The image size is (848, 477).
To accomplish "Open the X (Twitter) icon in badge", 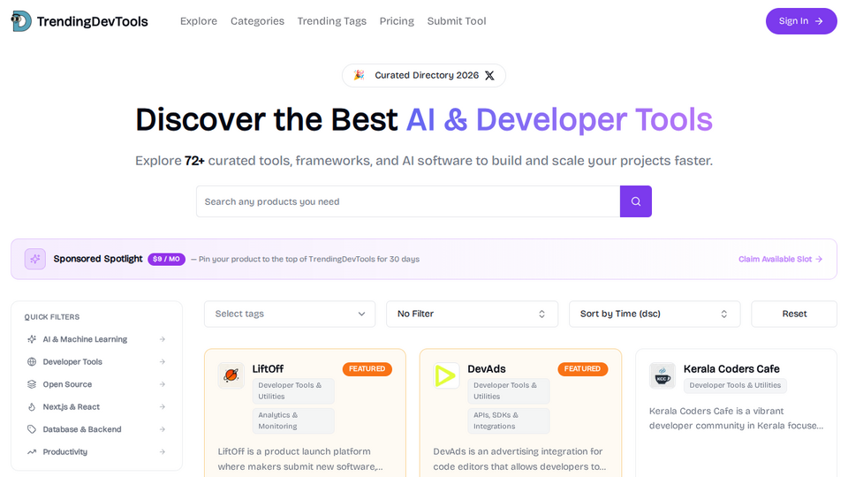I will click(x=489, y=75).
